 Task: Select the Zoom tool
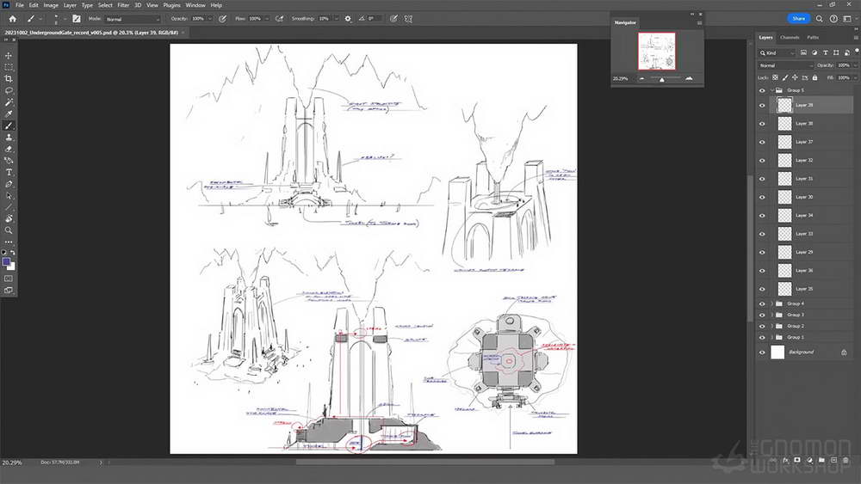[x=9, y=230]
